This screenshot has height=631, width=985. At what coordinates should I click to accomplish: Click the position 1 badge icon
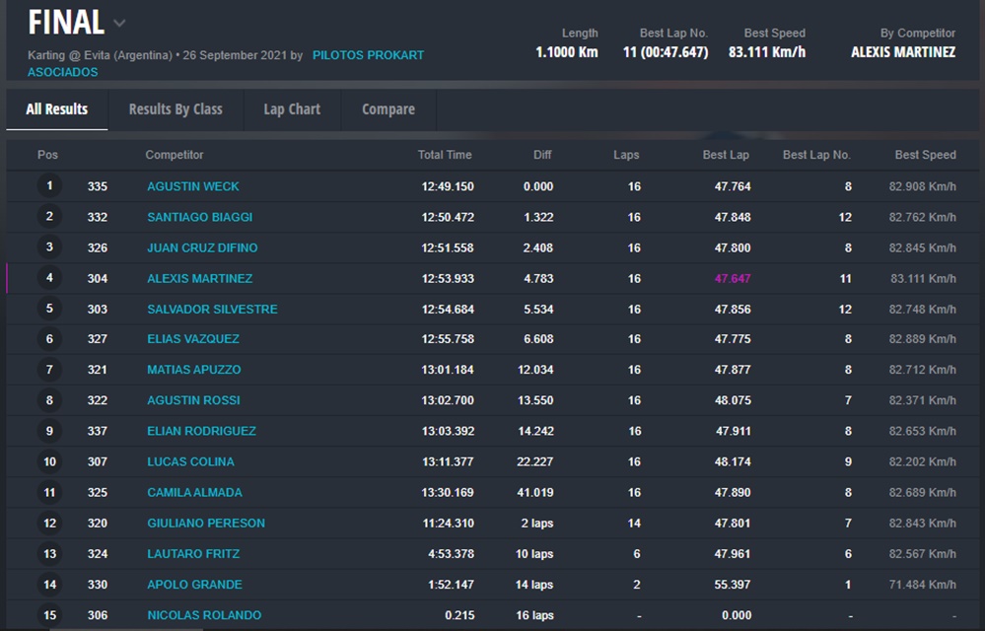[x=49, y=185]
